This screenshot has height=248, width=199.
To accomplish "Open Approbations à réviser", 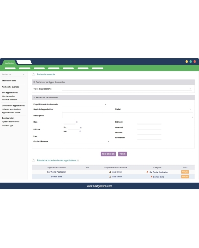I will click(11, 113).
